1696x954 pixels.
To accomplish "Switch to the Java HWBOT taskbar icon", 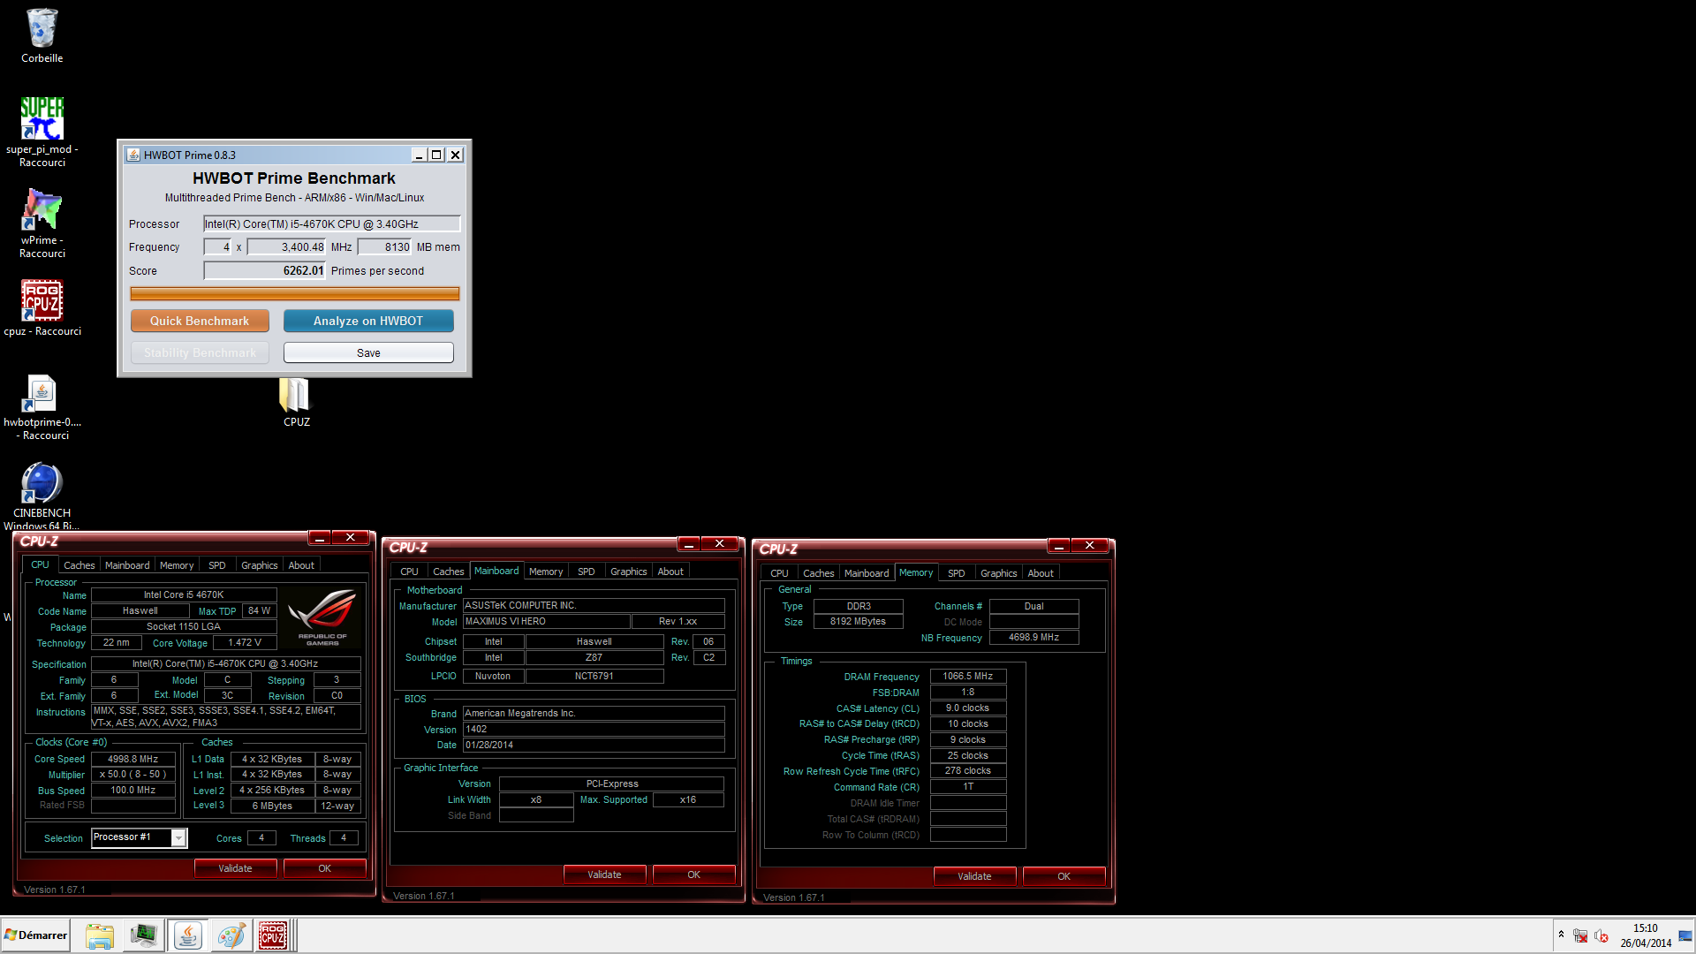I will click(187, 935).
